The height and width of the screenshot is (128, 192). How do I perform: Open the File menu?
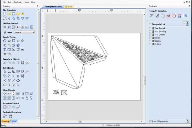[4, 2]
